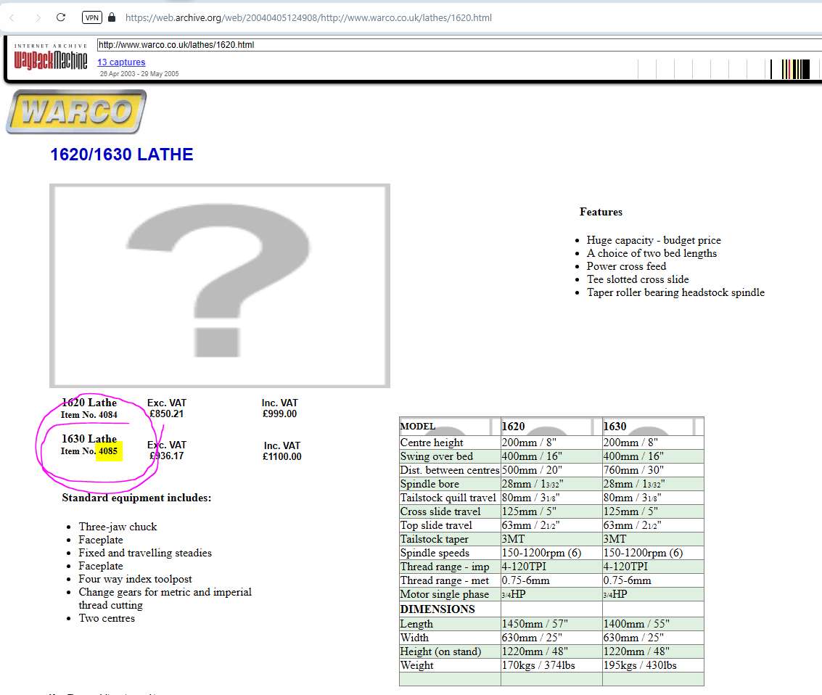Click the 1620 Lathe title text
This screenshot has width=822, height=695.
(x=89, y=403)
